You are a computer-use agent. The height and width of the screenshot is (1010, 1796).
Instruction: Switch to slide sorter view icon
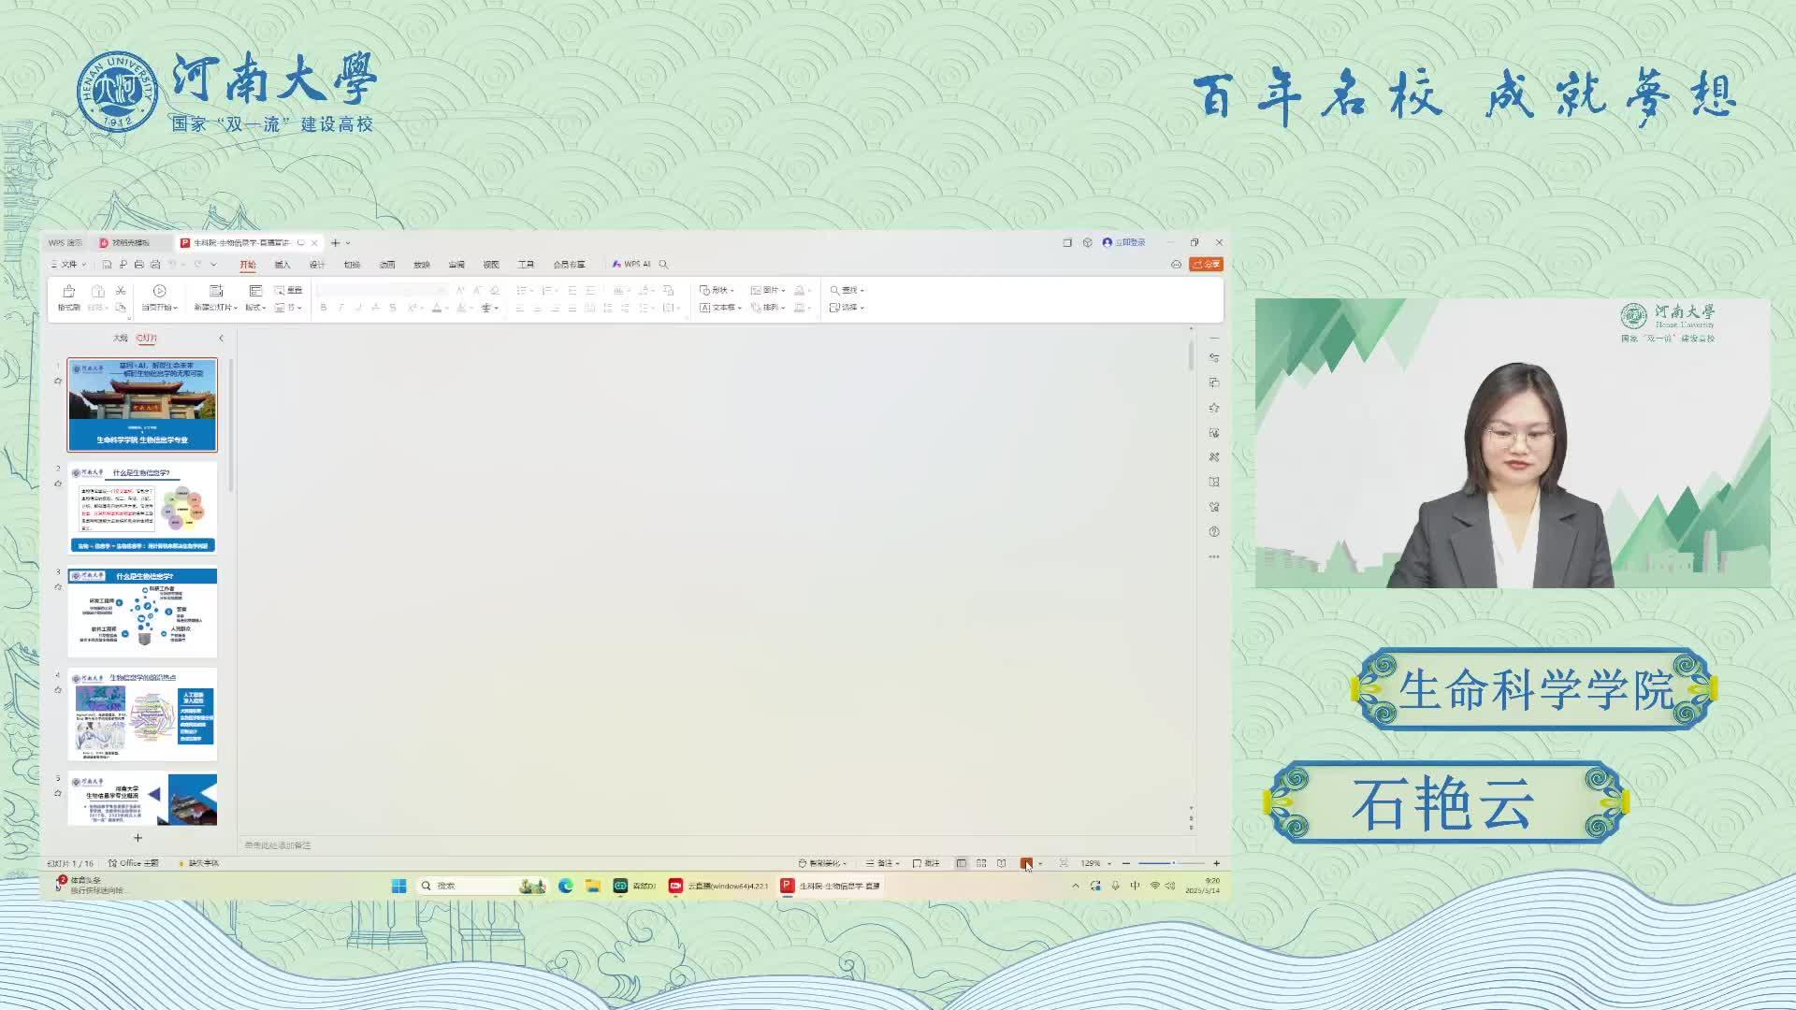point(981,863)
